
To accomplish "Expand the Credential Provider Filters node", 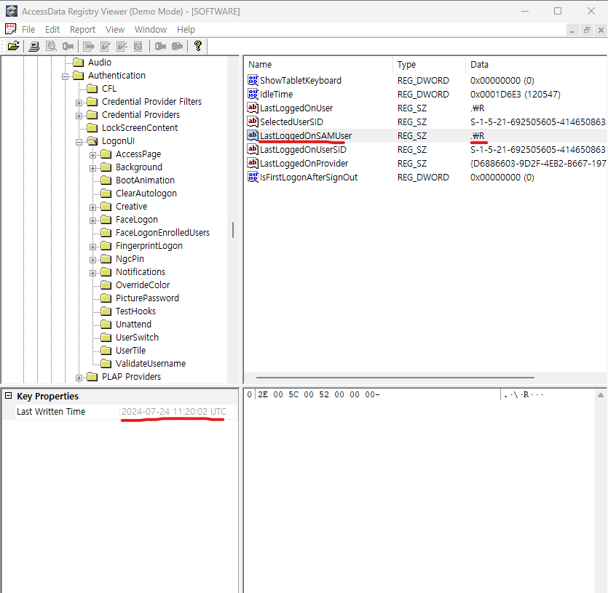I will point(79,103).
